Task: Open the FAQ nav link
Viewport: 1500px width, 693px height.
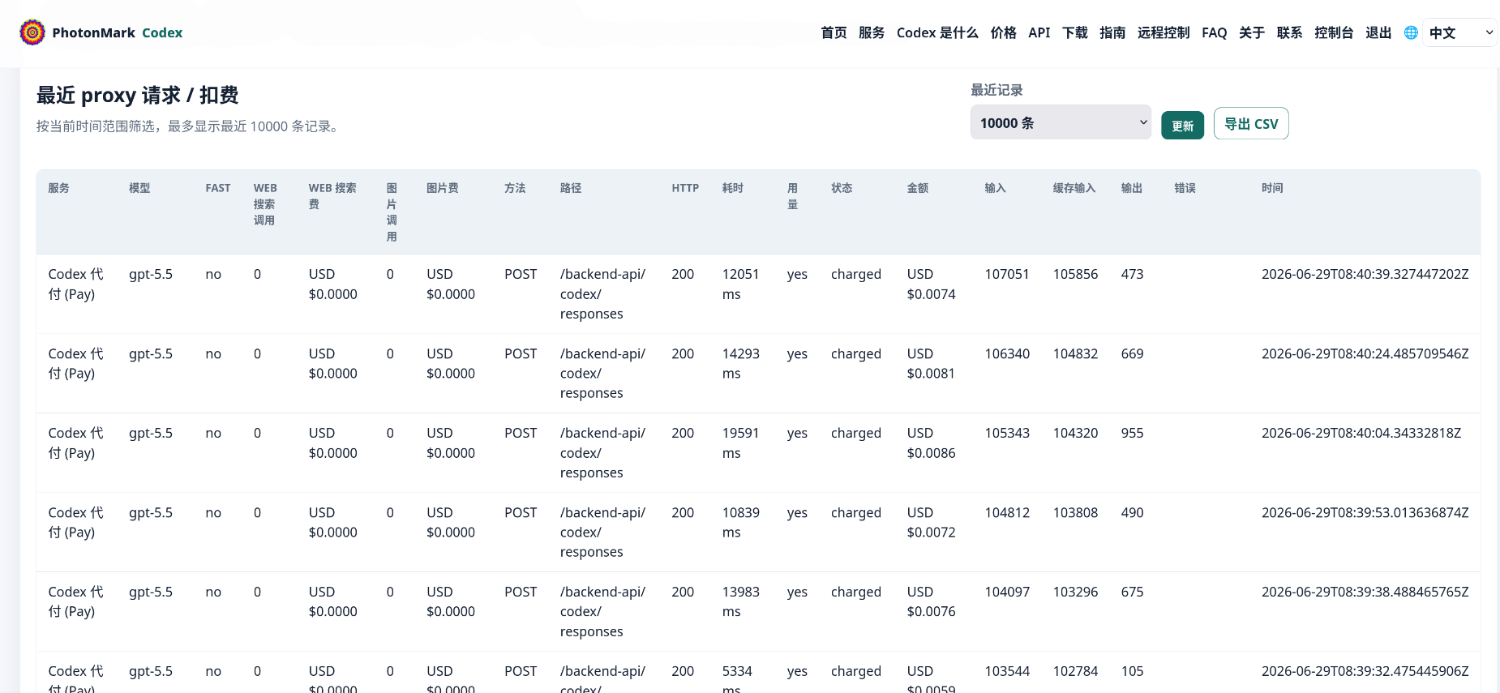Action: [1214, 32]
